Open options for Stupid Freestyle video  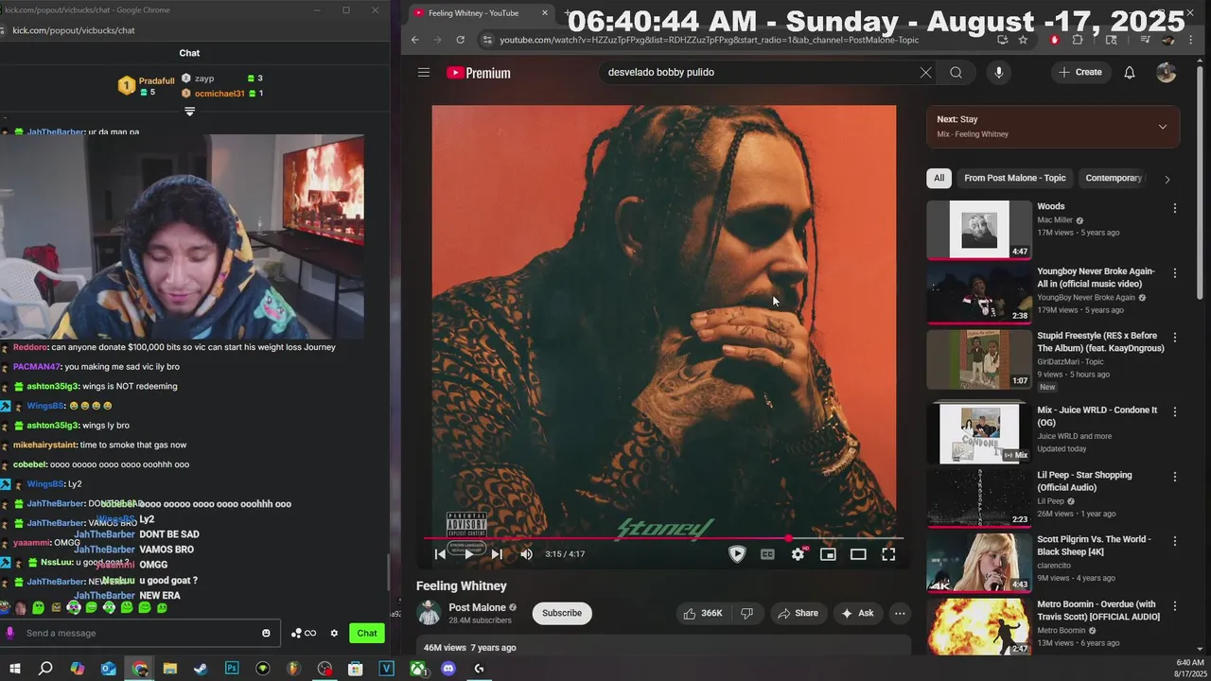[x=1175, y=338]
